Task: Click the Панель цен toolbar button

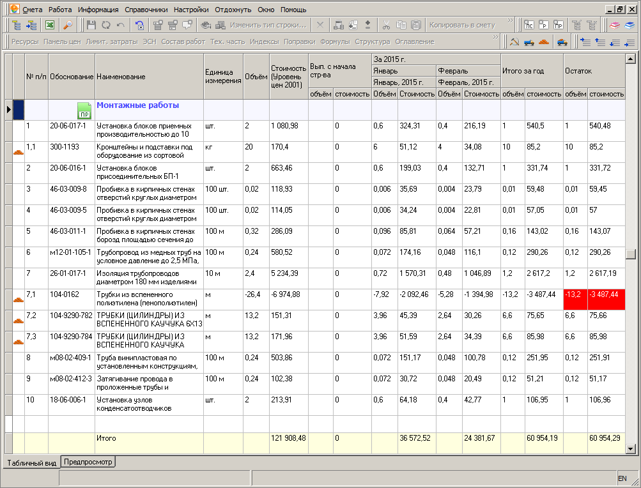Action: [62, 42]
